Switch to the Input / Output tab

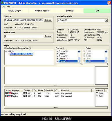(15, 11)
